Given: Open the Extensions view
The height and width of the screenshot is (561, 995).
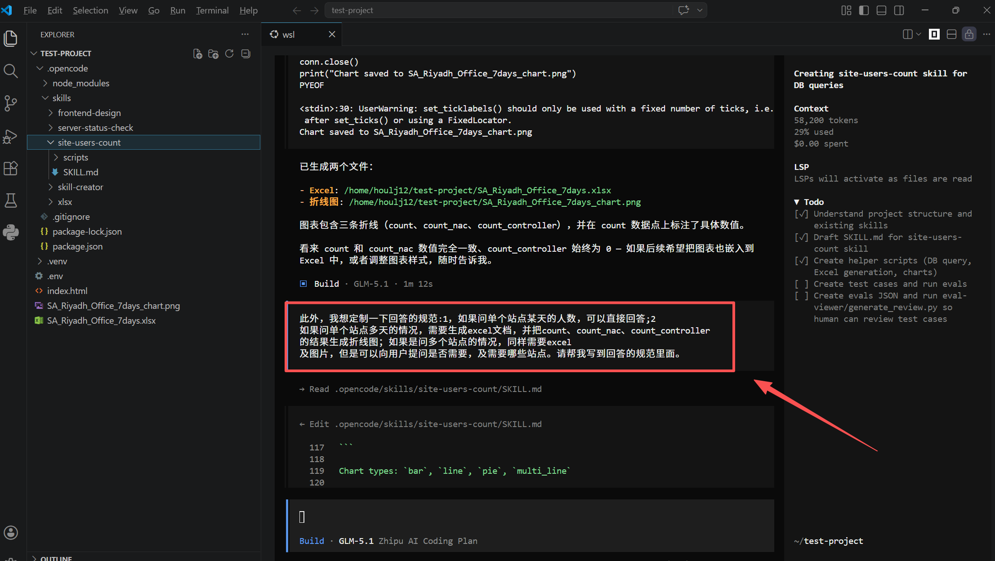Looking at the screenshot, I should (x=11, y=168).
